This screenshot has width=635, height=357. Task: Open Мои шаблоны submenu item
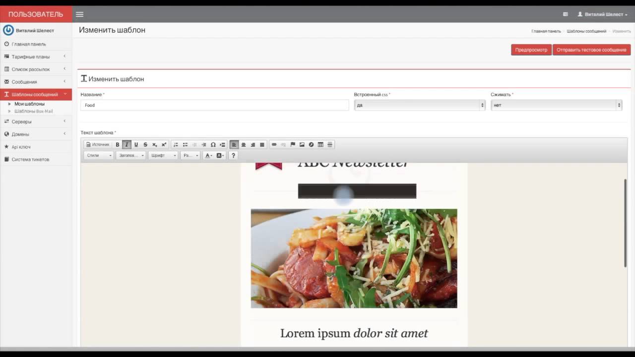29,104
